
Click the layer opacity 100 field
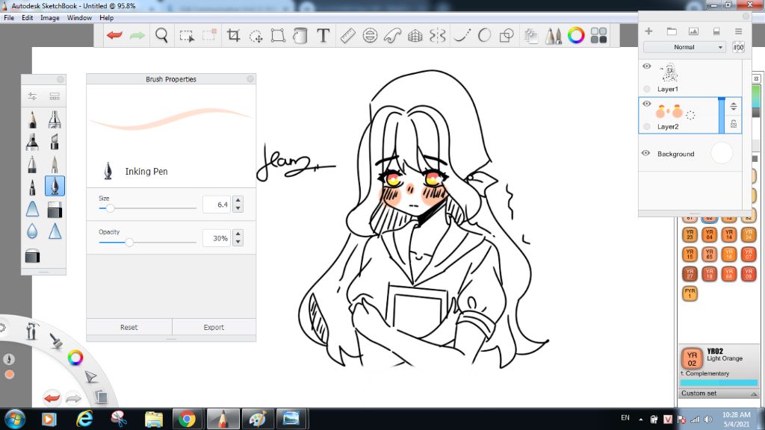(739, 47)
